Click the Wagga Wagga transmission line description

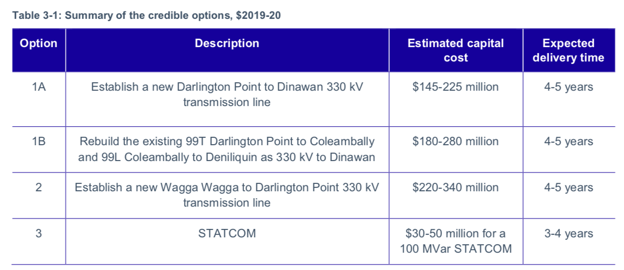click(227, 195)
